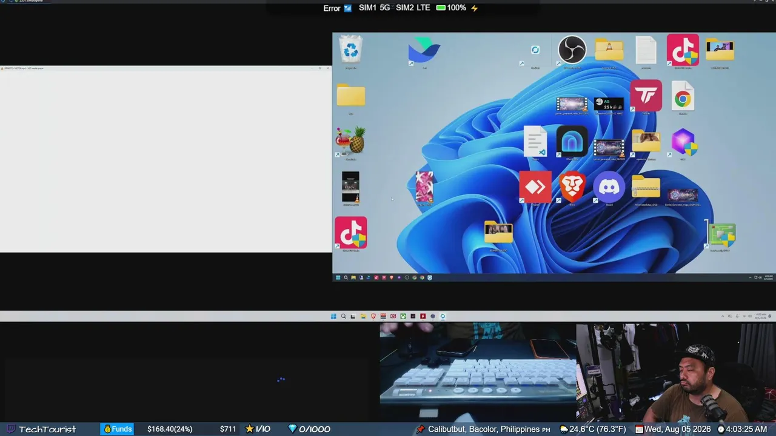Open the Brave browser shortcut

(x=572, y=187)
